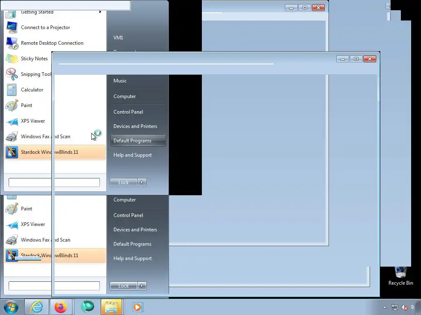Open Sticky Notes from Start menu
The width and height of the screenshot is (421, 315).
point(28,58)
